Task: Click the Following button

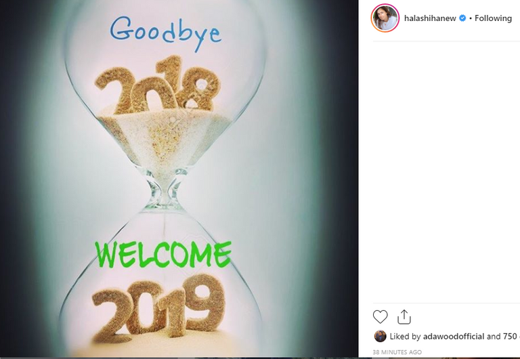Action: [493, 18]
